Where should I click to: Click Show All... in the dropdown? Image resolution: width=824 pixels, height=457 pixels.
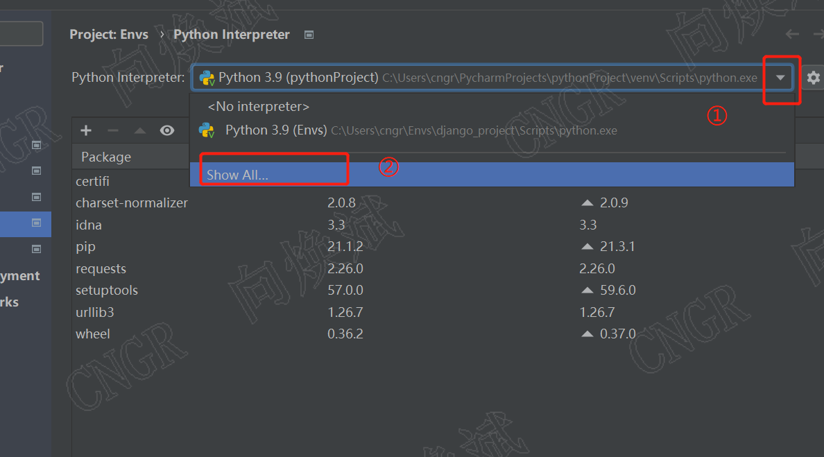[x=492, y=174]
